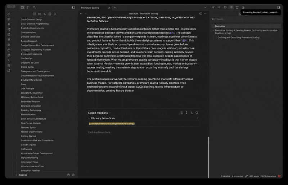Click concepts in the breadcrumb path
The width and height of the screenshot is (288, 185).
pyautogui.click(x=133, y=14)
